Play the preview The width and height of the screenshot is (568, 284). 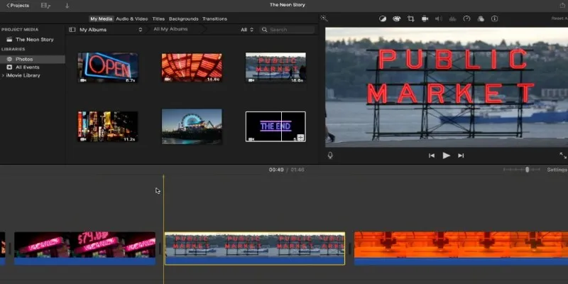[447, 155]
